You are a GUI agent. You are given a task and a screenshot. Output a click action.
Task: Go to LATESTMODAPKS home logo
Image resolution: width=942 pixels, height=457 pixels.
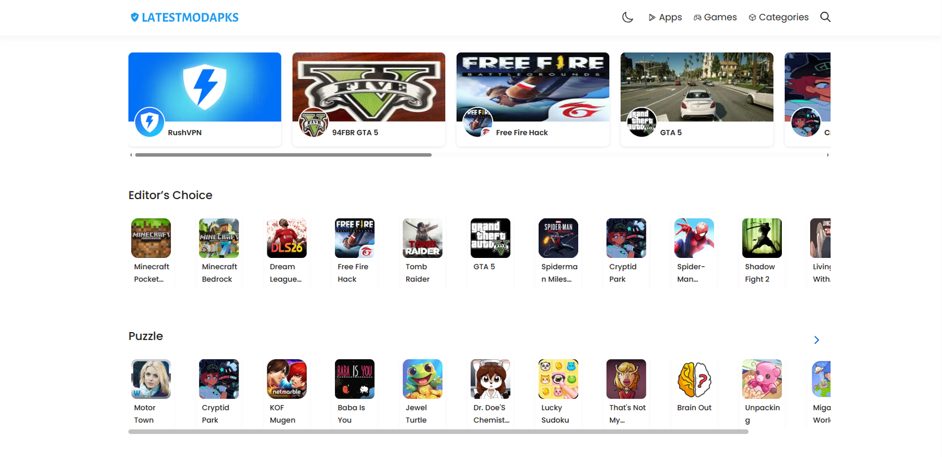[x=184, y=17]
